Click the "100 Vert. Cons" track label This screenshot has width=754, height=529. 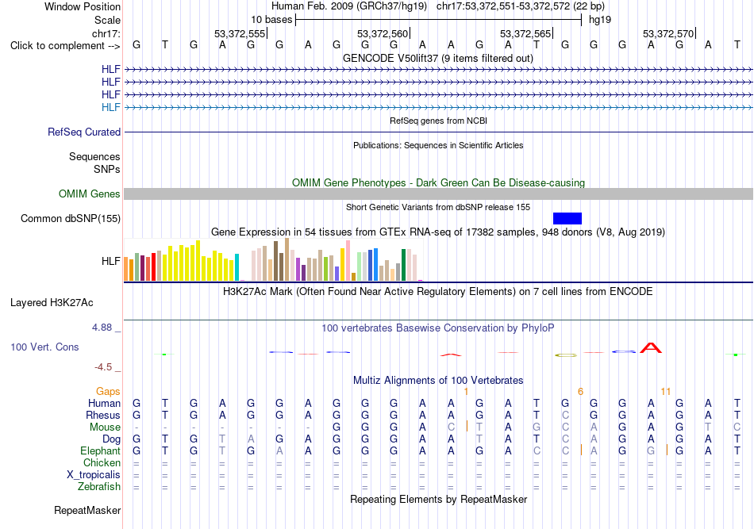click(x=44, y=347)
